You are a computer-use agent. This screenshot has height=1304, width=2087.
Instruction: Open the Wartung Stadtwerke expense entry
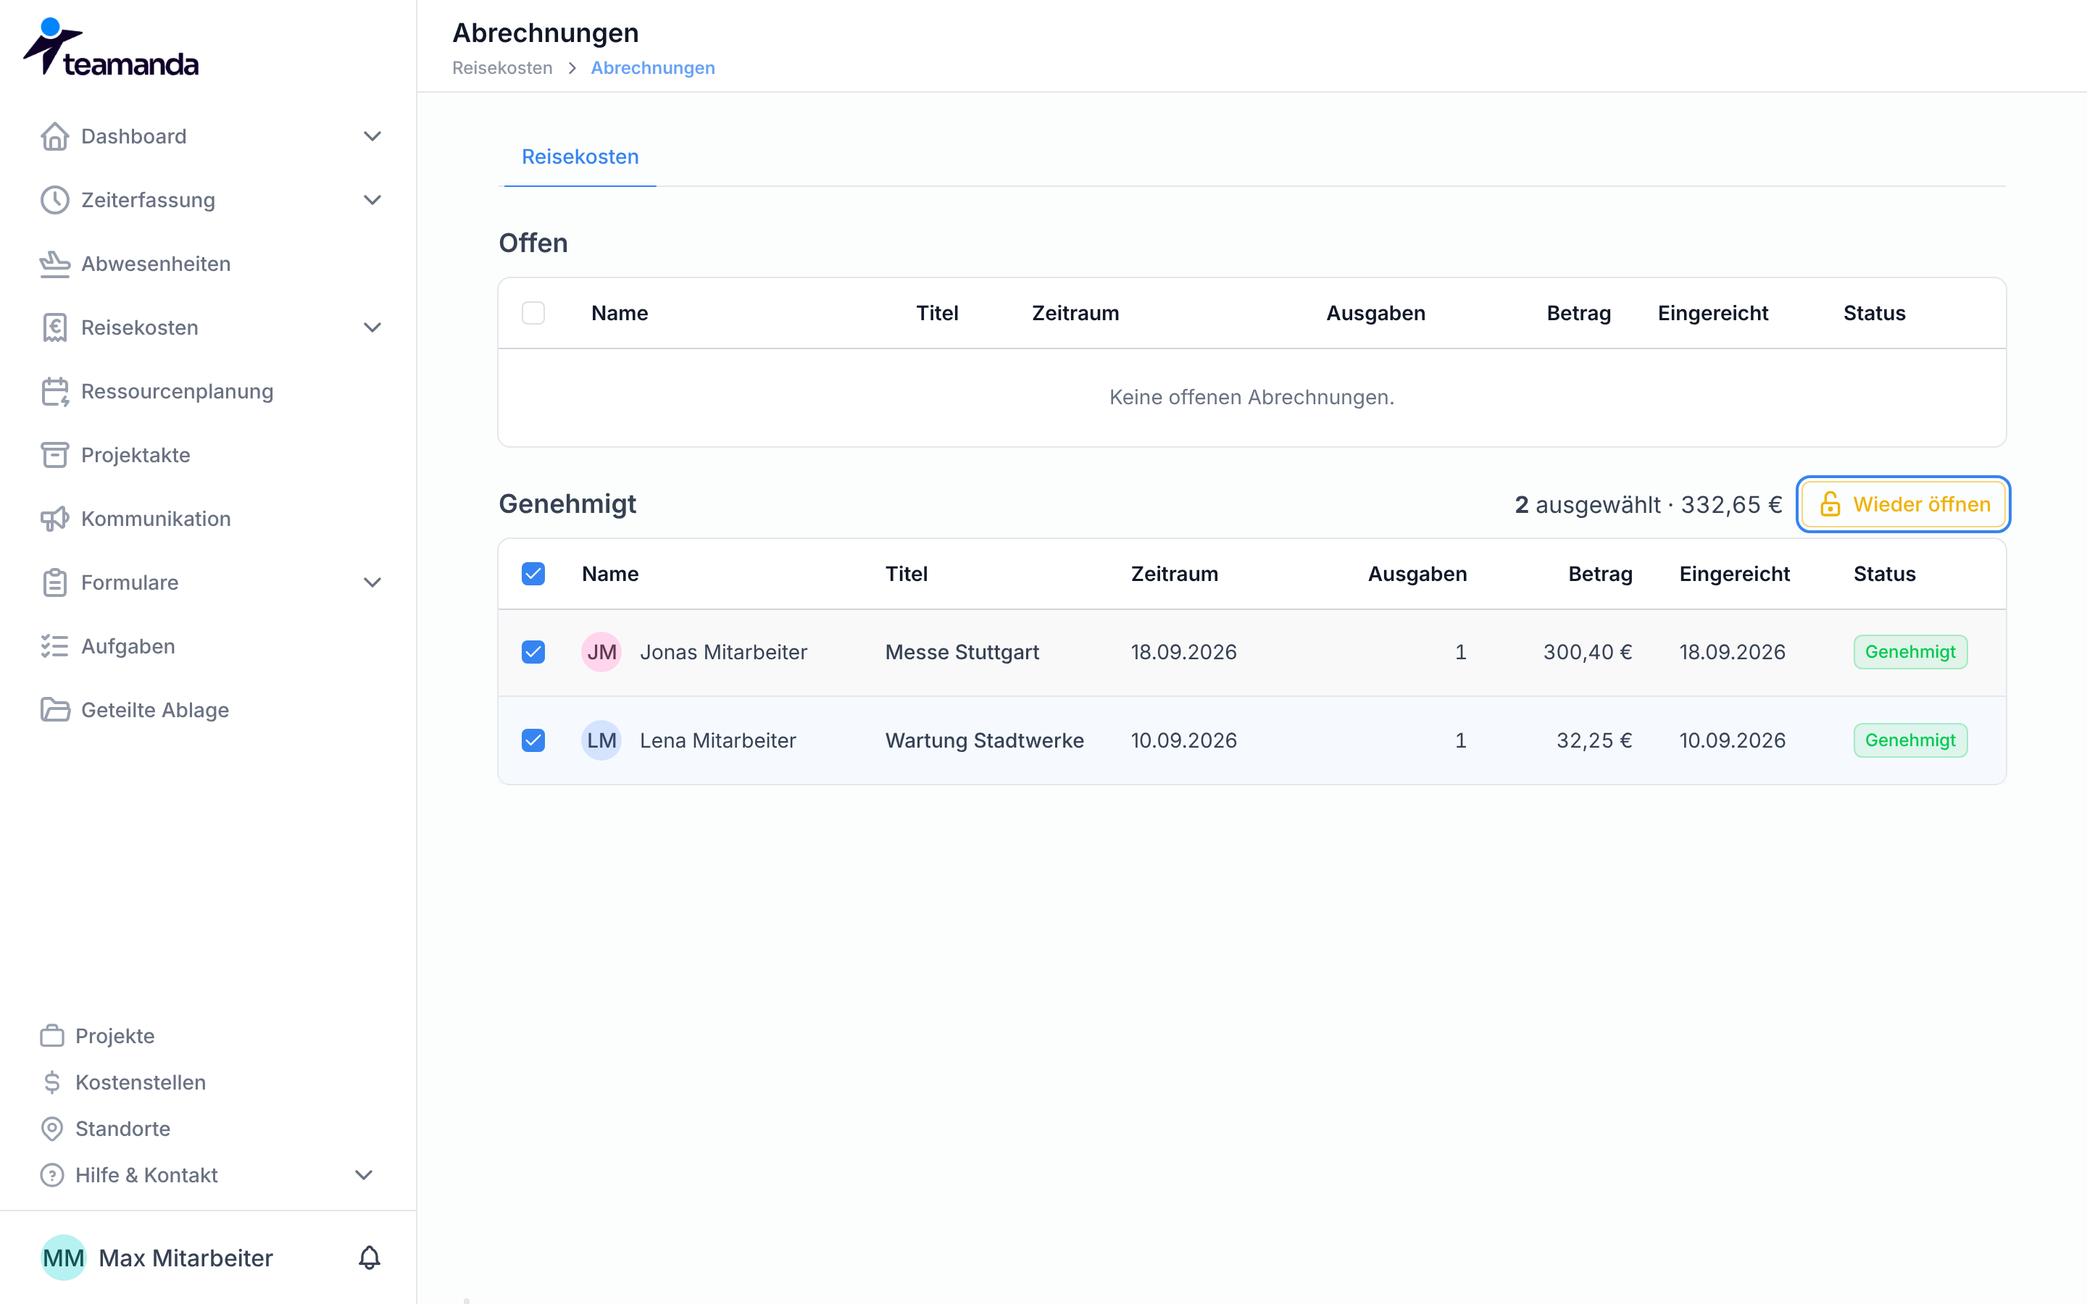(984, 741)
